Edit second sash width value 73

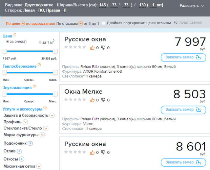pyautogui.click(x=126, y=5)
